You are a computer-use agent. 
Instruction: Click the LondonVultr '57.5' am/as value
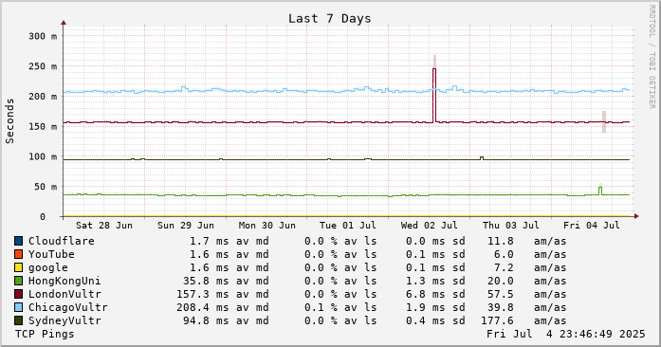pyautogui.click(x=501, y=294)
